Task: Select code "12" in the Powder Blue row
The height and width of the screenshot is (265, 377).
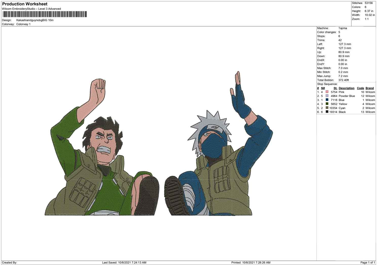Action: tap(363, 96)
